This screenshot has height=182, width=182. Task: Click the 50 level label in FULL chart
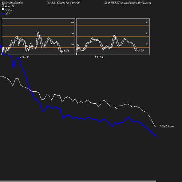coord(147,33)
